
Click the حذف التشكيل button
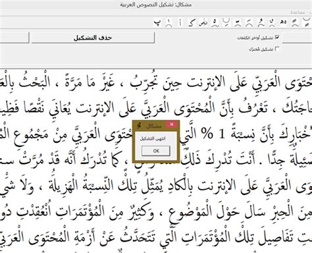[x=93, y=38]
